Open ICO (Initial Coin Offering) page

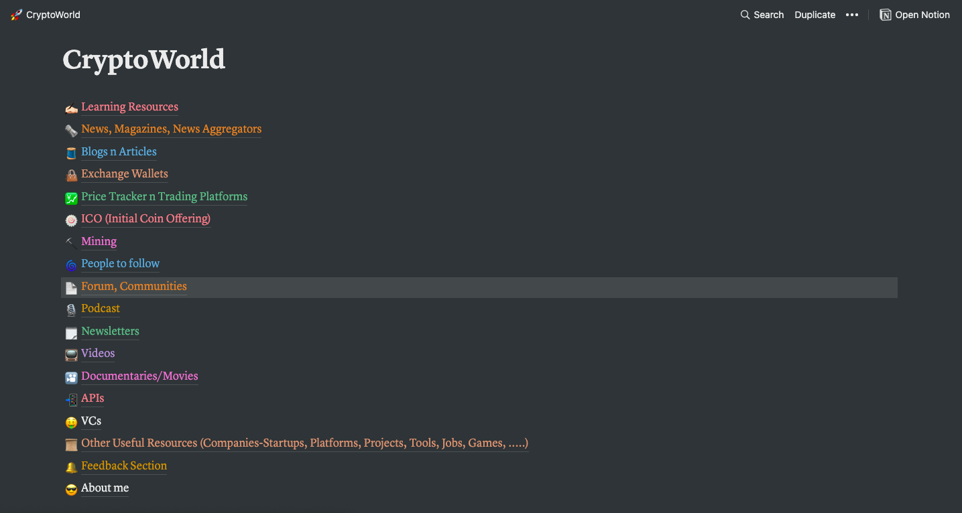pos(145,219)
